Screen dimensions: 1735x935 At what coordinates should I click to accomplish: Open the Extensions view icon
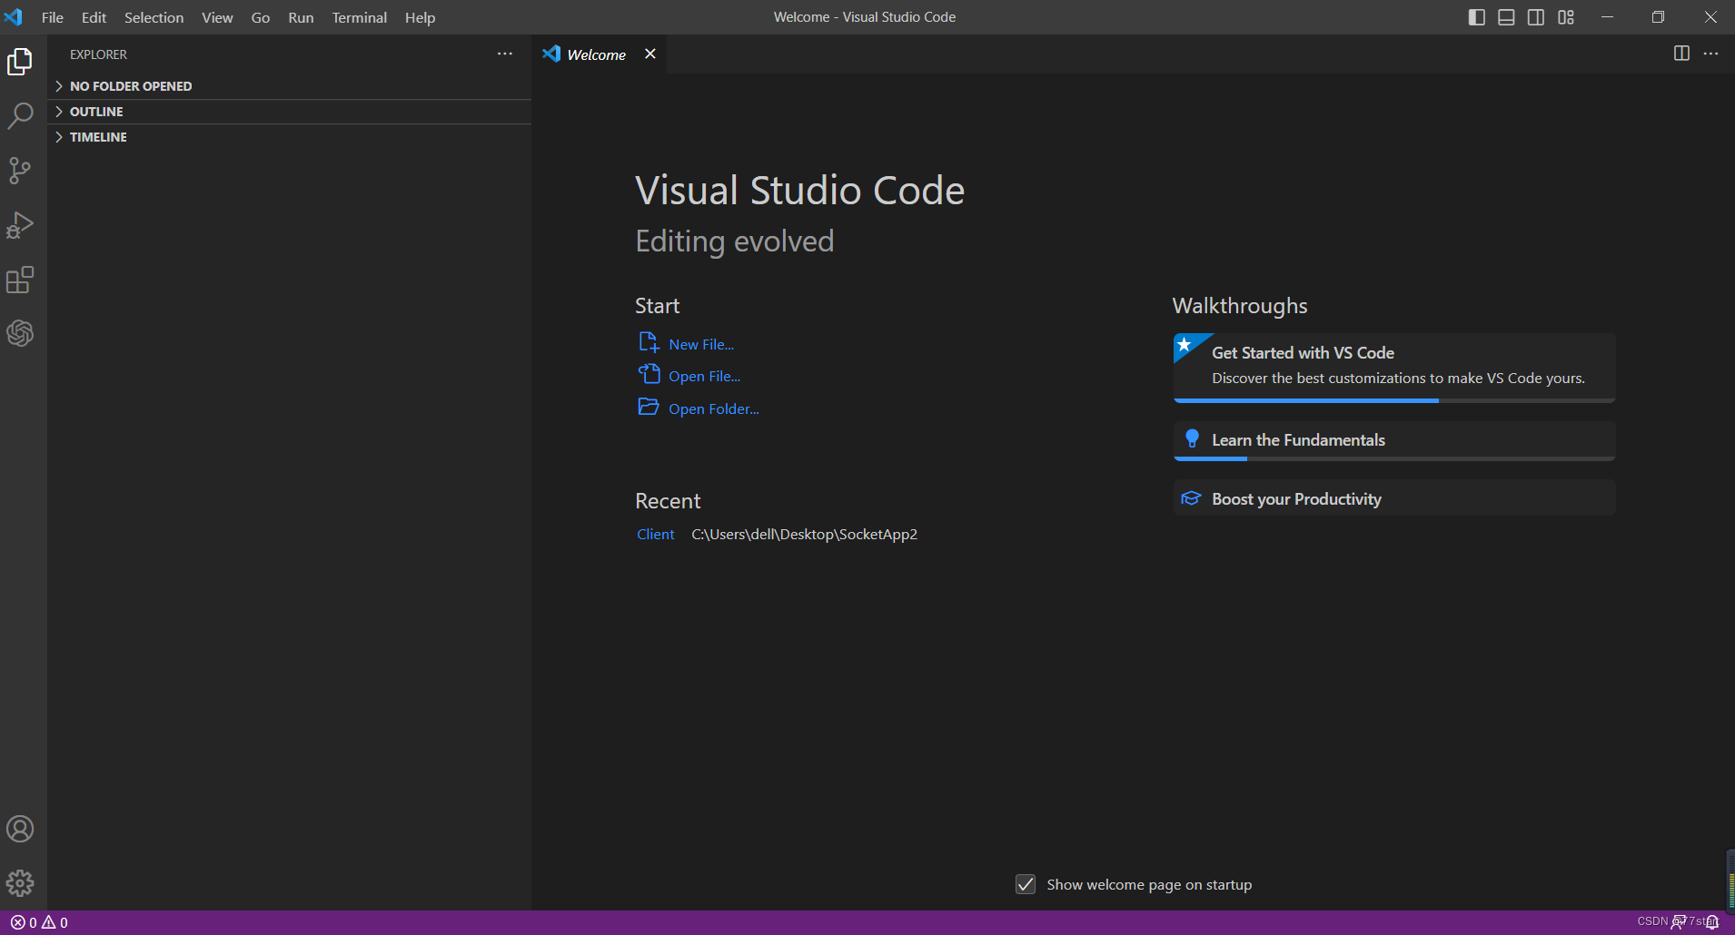[x=20, y=280]
